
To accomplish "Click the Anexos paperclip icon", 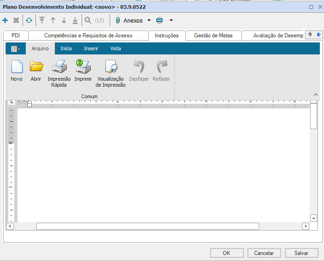I will click(x=118, y=21).
